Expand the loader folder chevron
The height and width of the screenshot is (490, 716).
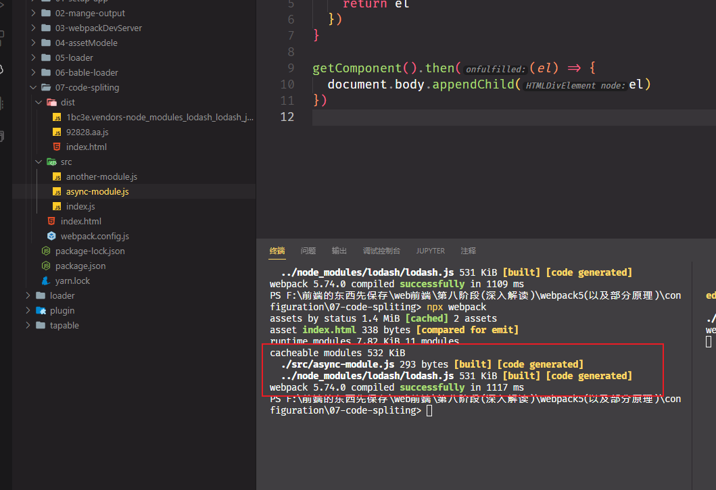[x=28, y=295]
